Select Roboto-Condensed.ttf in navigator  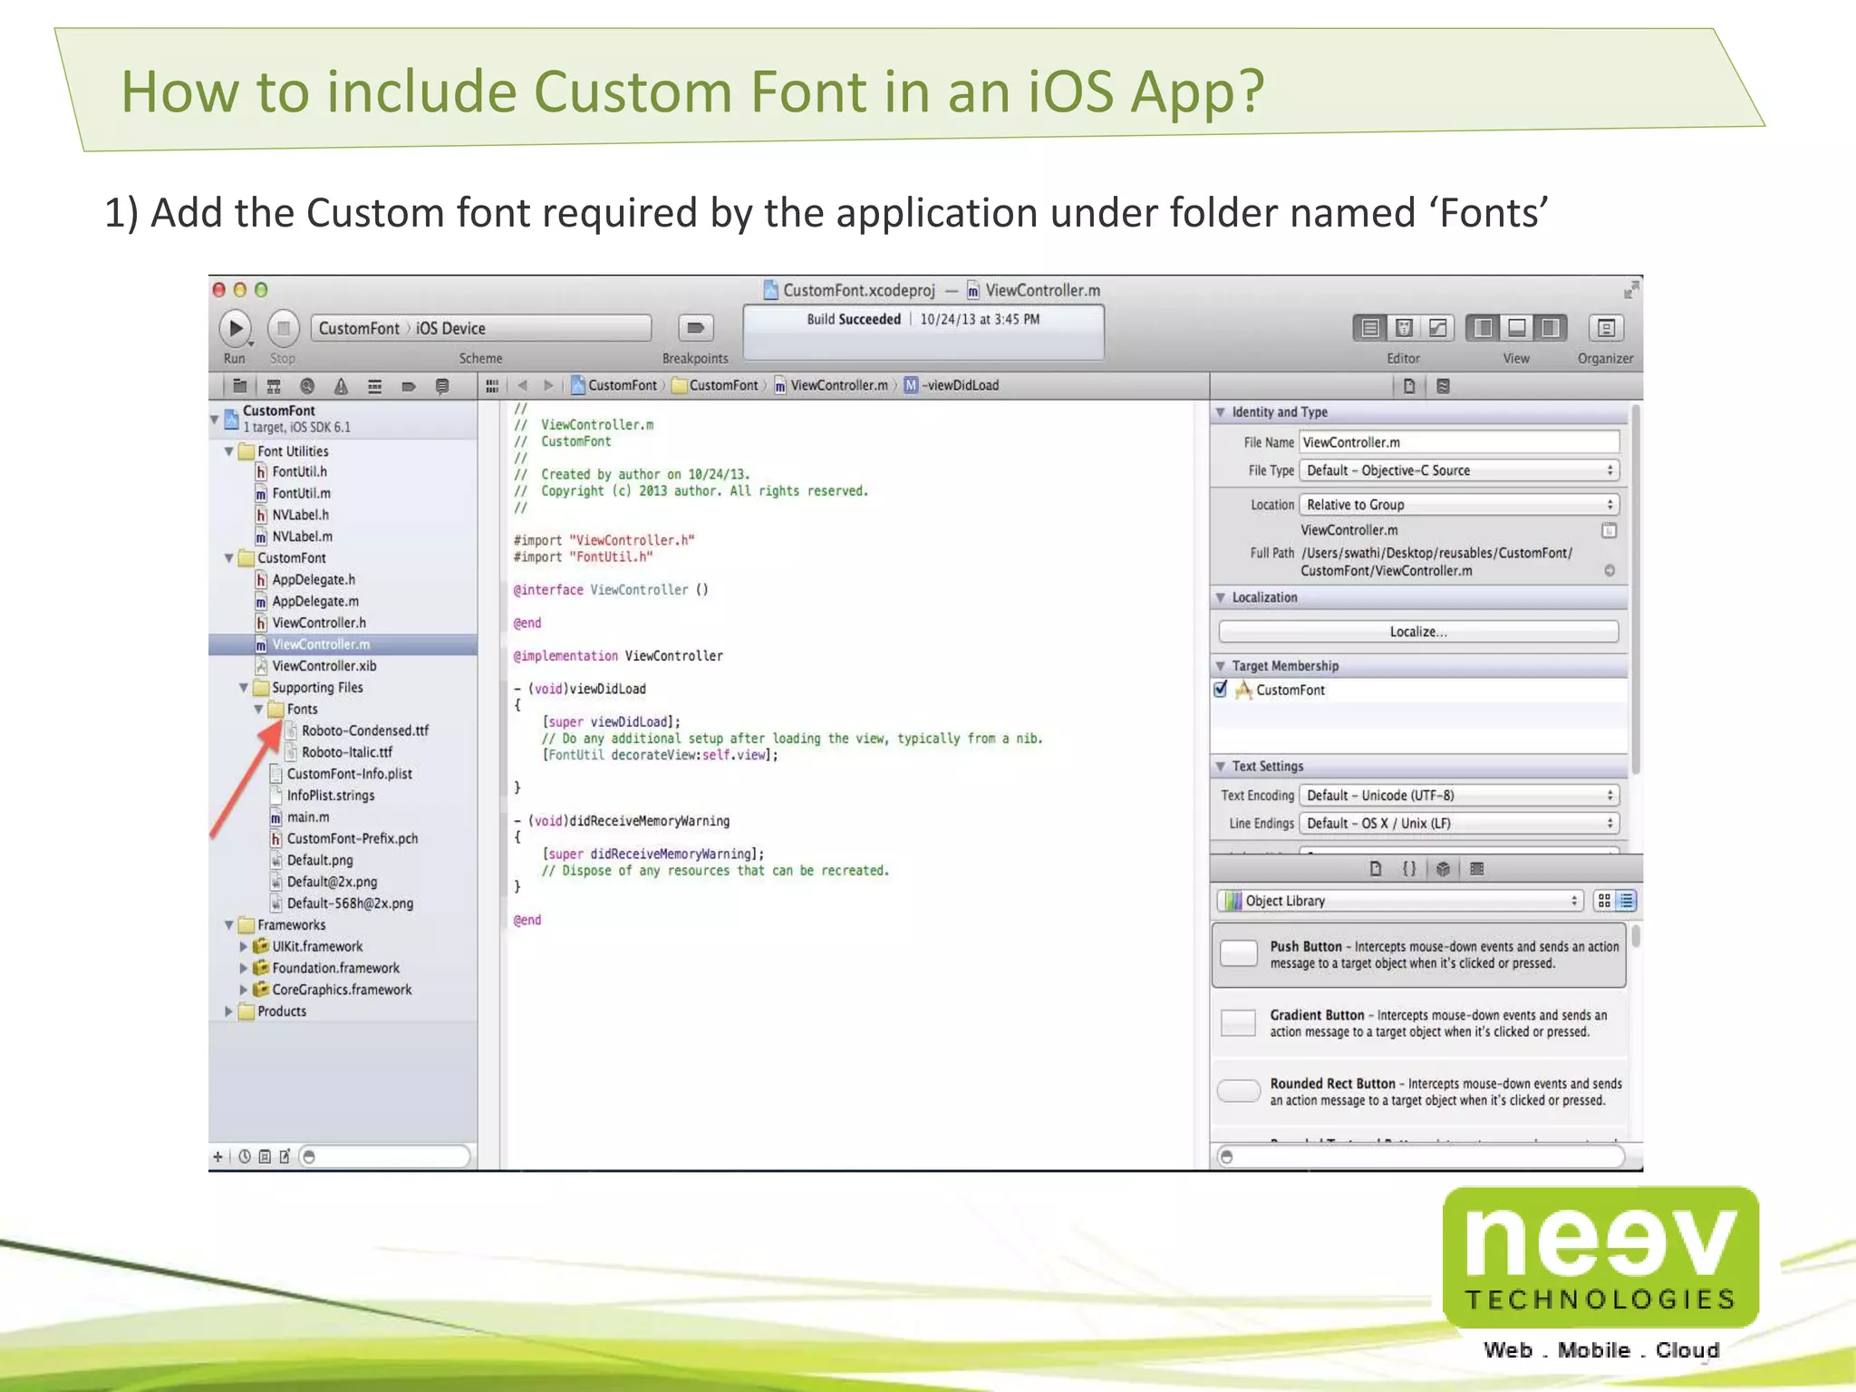click(x=364, y=730)
